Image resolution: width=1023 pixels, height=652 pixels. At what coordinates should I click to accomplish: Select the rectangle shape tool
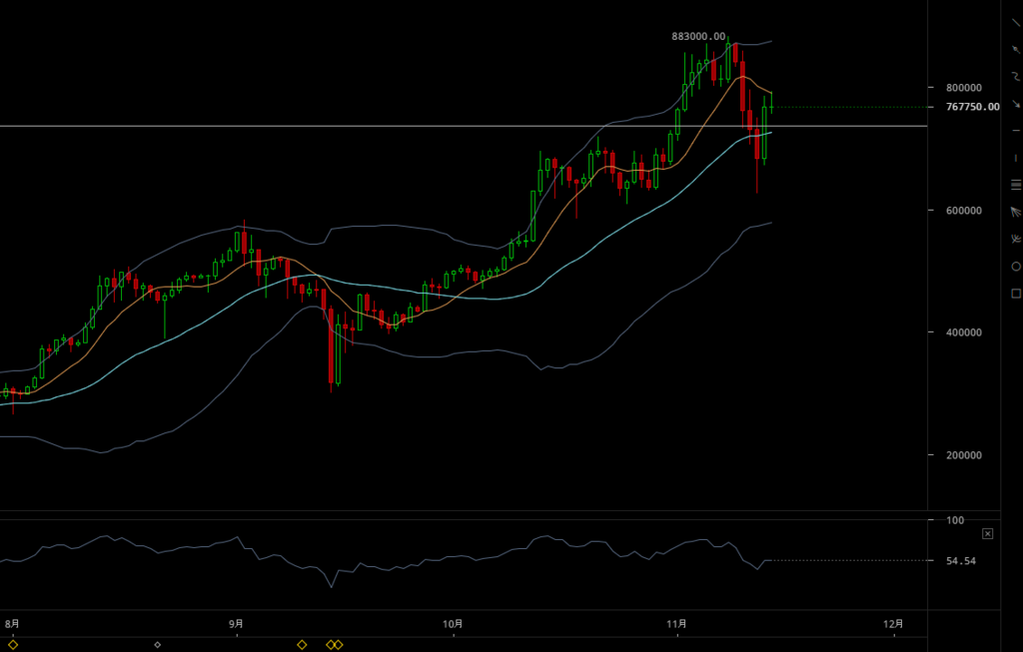tap(1016, 294)
